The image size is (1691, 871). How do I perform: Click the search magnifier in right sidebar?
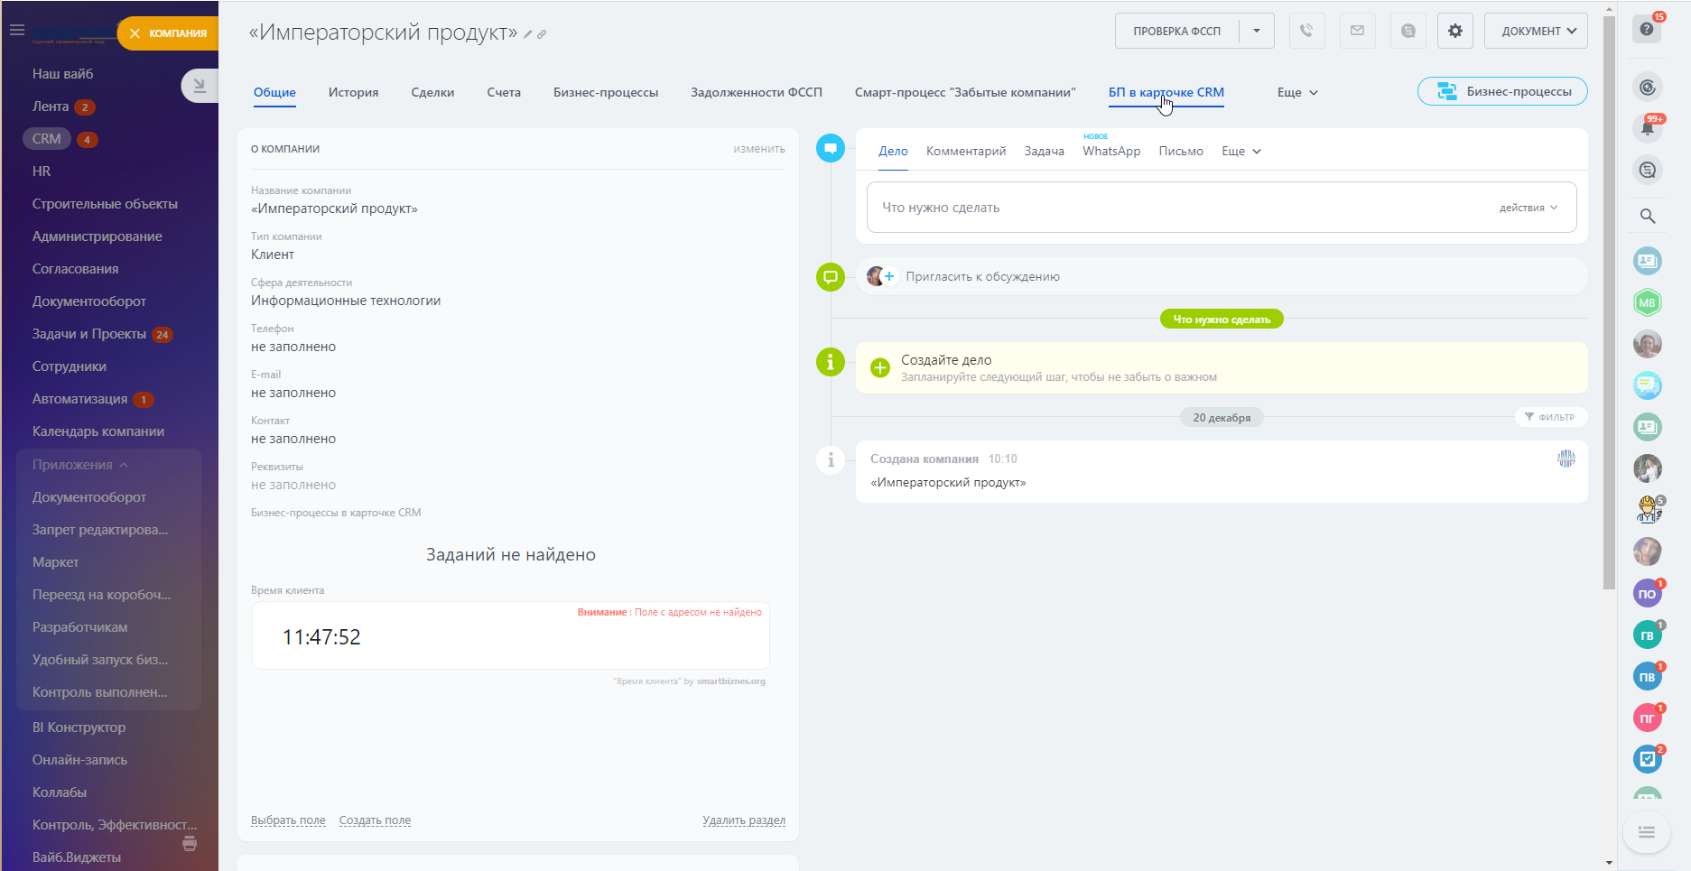pyautogui.click(x=1647, y=216)
